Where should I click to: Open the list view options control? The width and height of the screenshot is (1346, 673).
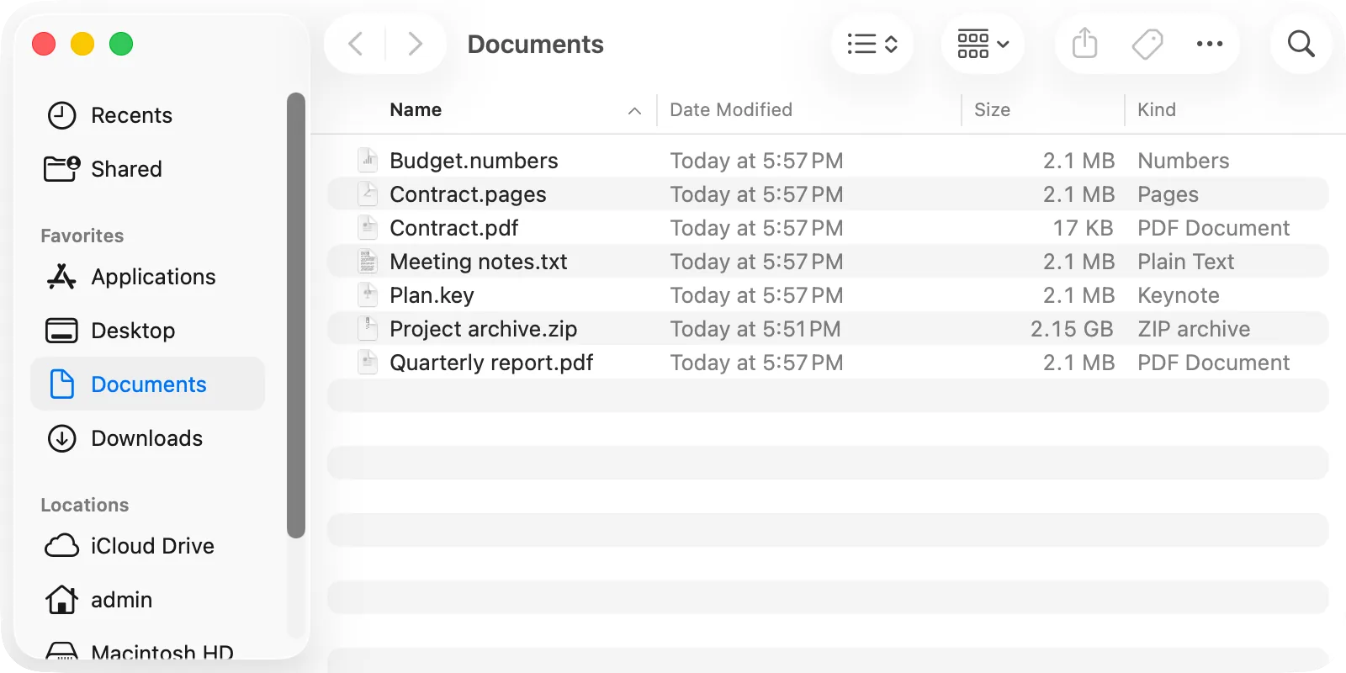click(x=872, y=44)
